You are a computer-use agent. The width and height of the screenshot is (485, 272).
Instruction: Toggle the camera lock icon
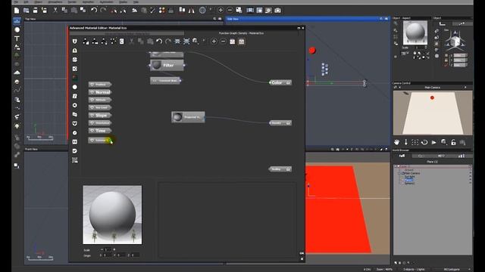(x=453, y=142)
